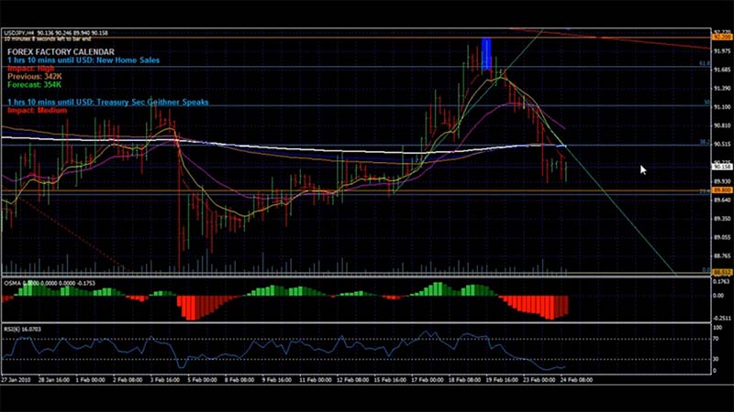Click the 91.100 value on price scale
Screen dimensions: 734x412
click(722, 106)
